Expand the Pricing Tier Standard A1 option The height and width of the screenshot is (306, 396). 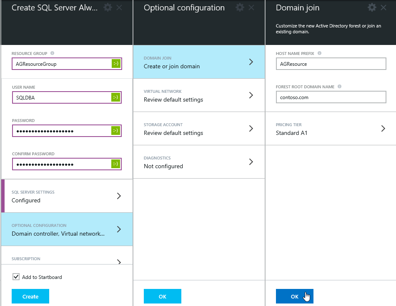click(331, 129)
